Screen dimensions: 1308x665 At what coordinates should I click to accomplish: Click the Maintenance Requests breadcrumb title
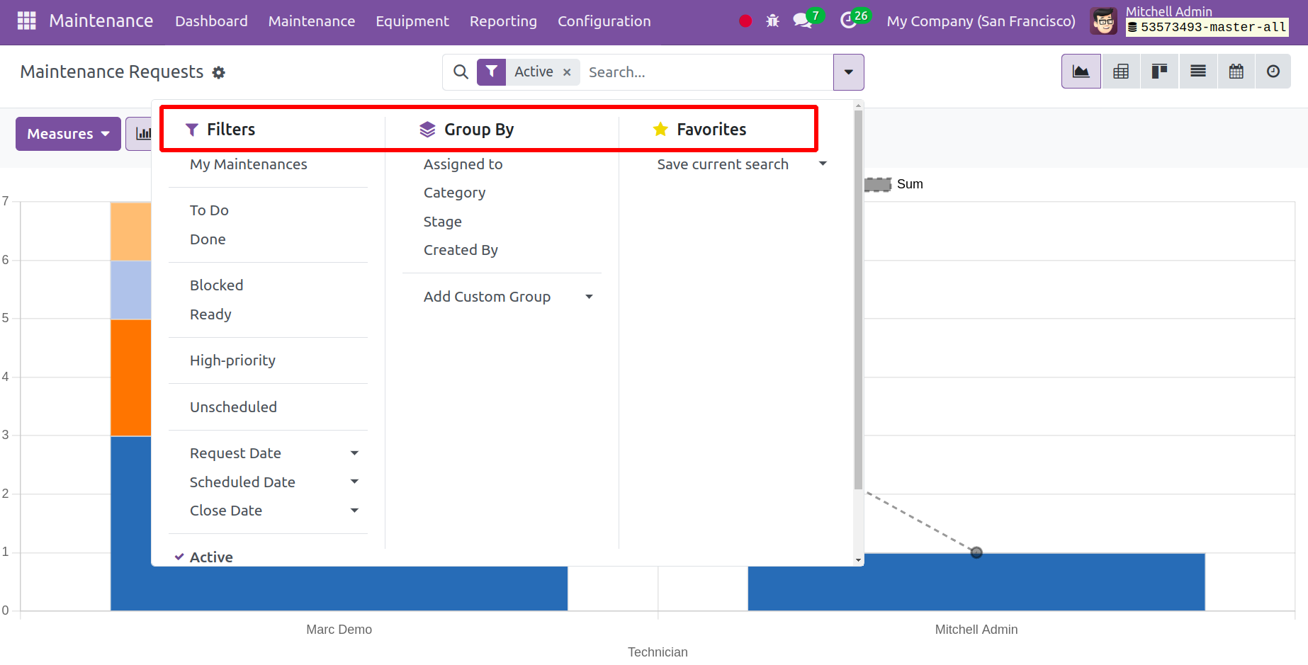click(x=111, y=72)
